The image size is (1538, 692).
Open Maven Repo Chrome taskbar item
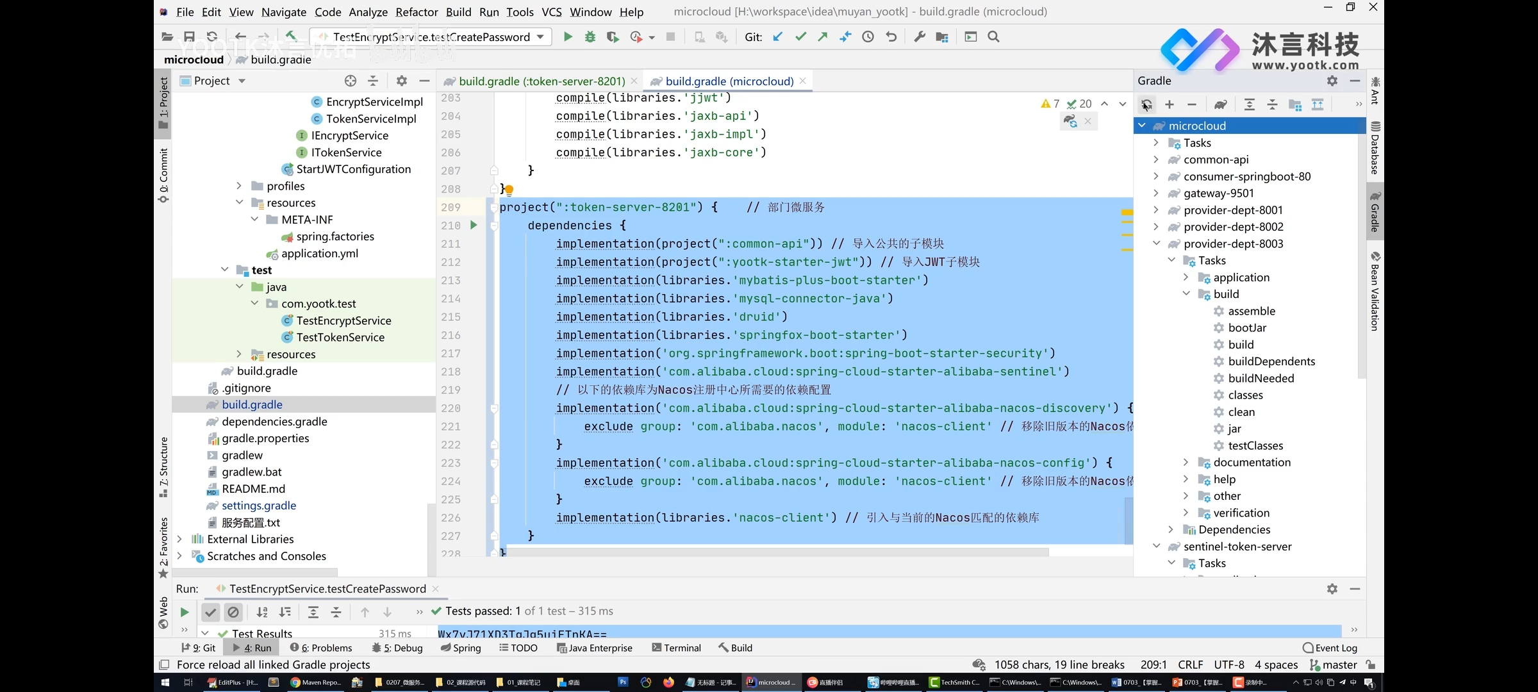pos(316,682)
